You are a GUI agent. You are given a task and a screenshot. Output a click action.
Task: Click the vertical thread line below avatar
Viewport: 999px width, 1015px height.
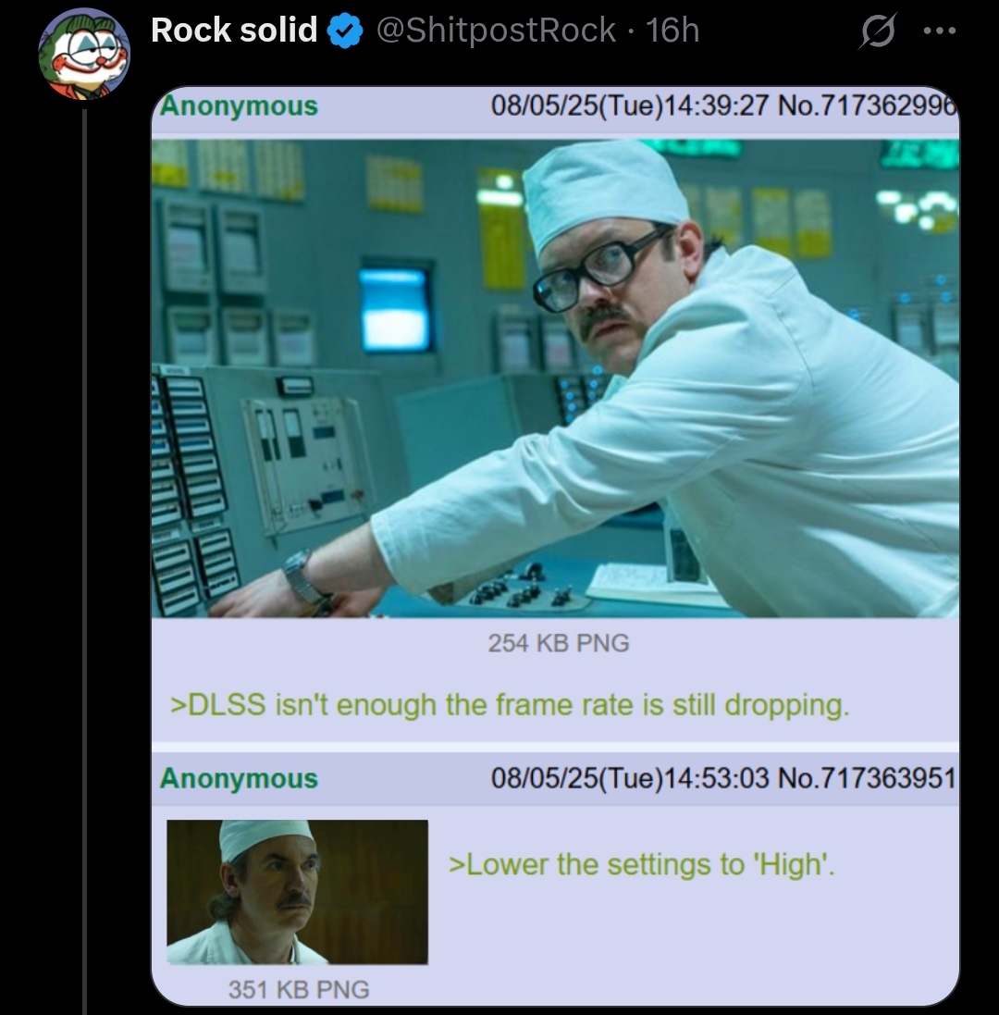coord(84,562)
